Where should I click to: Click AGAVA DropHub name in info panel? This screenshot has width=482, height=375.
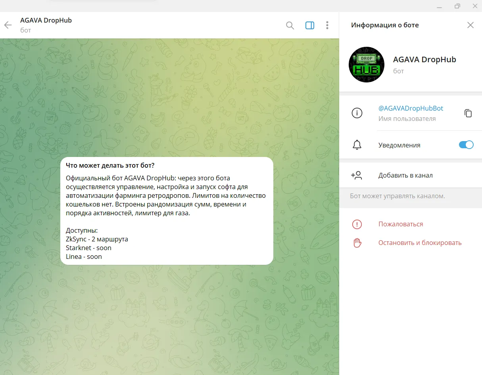[424, 59]
